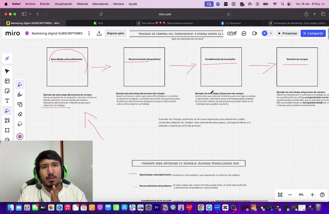This screenshot has height=214, width=329.
Task: Click the Presentar button
Action: [288, 33]
